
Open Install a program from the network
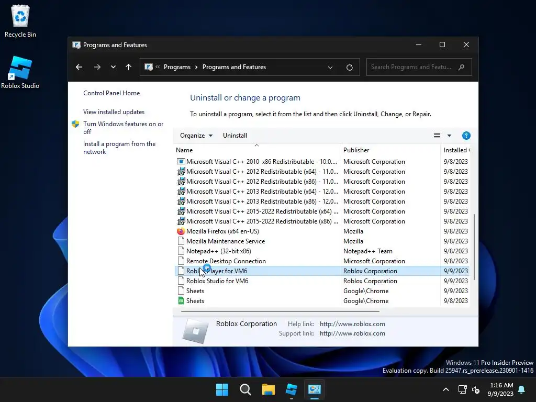[x=119, y=148]
